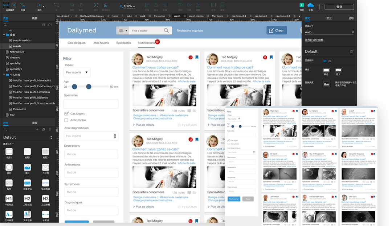
Task: Pick the ellipse (圆形) widget in library
Action: 9,167
